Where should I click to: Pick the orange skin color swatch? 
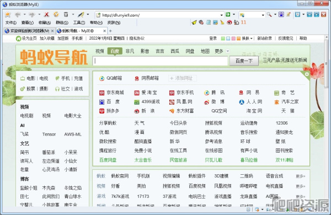click(238, 39)
